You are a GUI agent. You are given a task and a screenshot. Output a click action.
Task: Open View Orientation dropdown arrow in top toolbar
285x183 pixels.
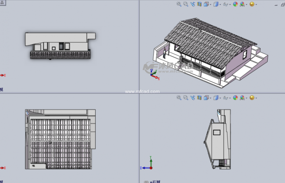[x=210, y=5]
